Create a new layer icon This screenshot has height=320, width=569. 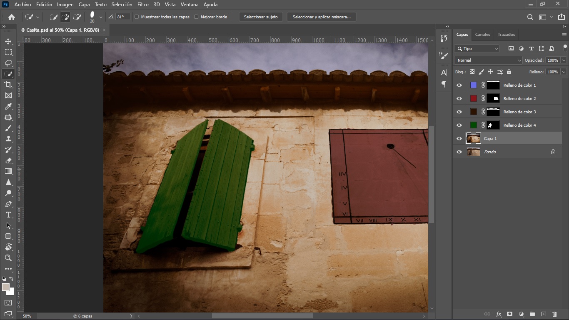point(544,314)
